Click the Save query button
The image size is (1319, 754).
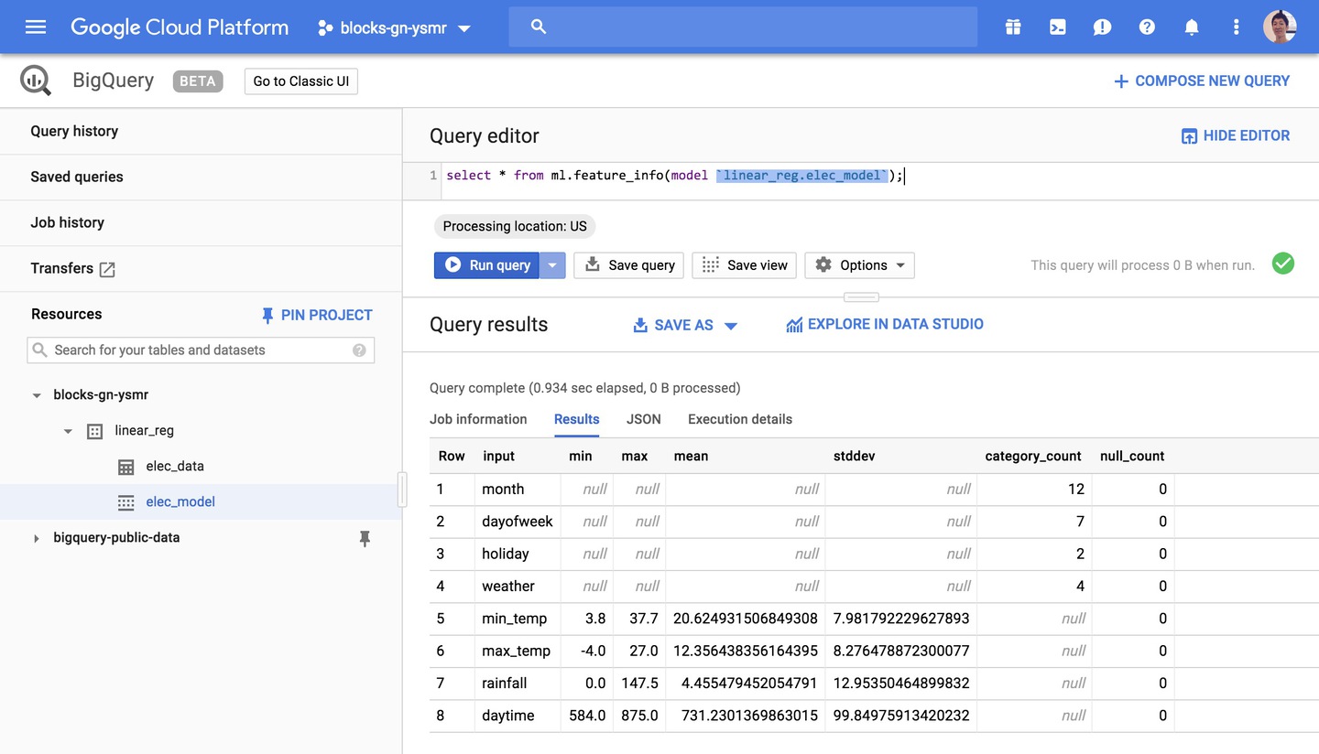629,265
